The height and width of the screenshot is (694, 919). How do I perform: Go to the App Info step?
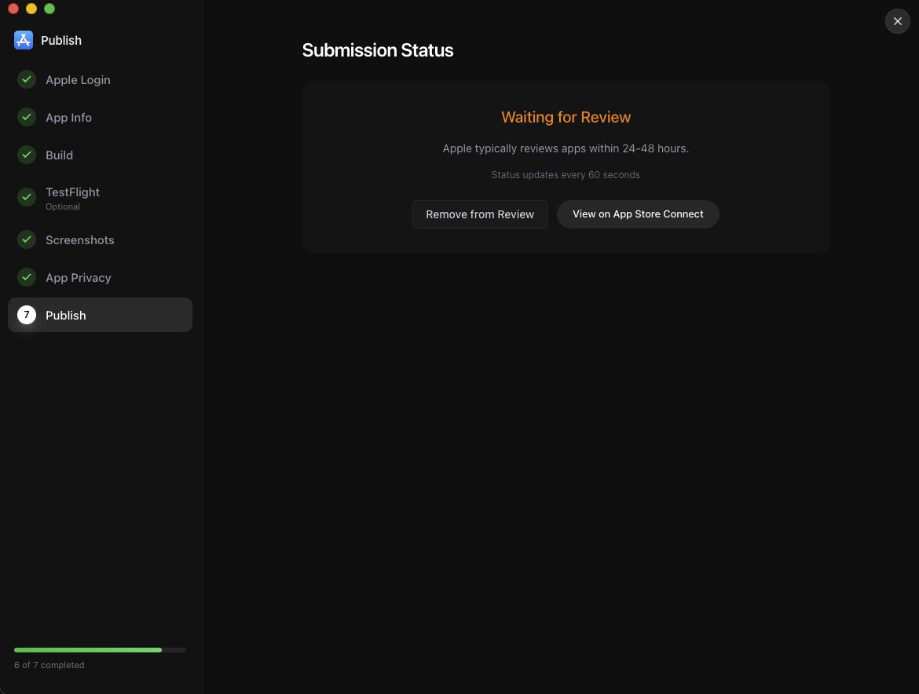pyautogui.click(x=100, y=117)
